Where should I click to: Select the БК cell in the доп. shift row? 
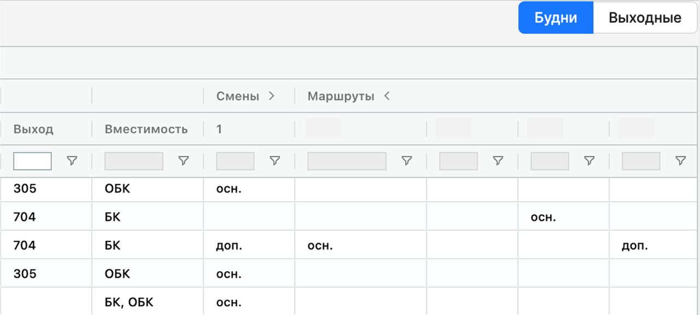[148, 246]
